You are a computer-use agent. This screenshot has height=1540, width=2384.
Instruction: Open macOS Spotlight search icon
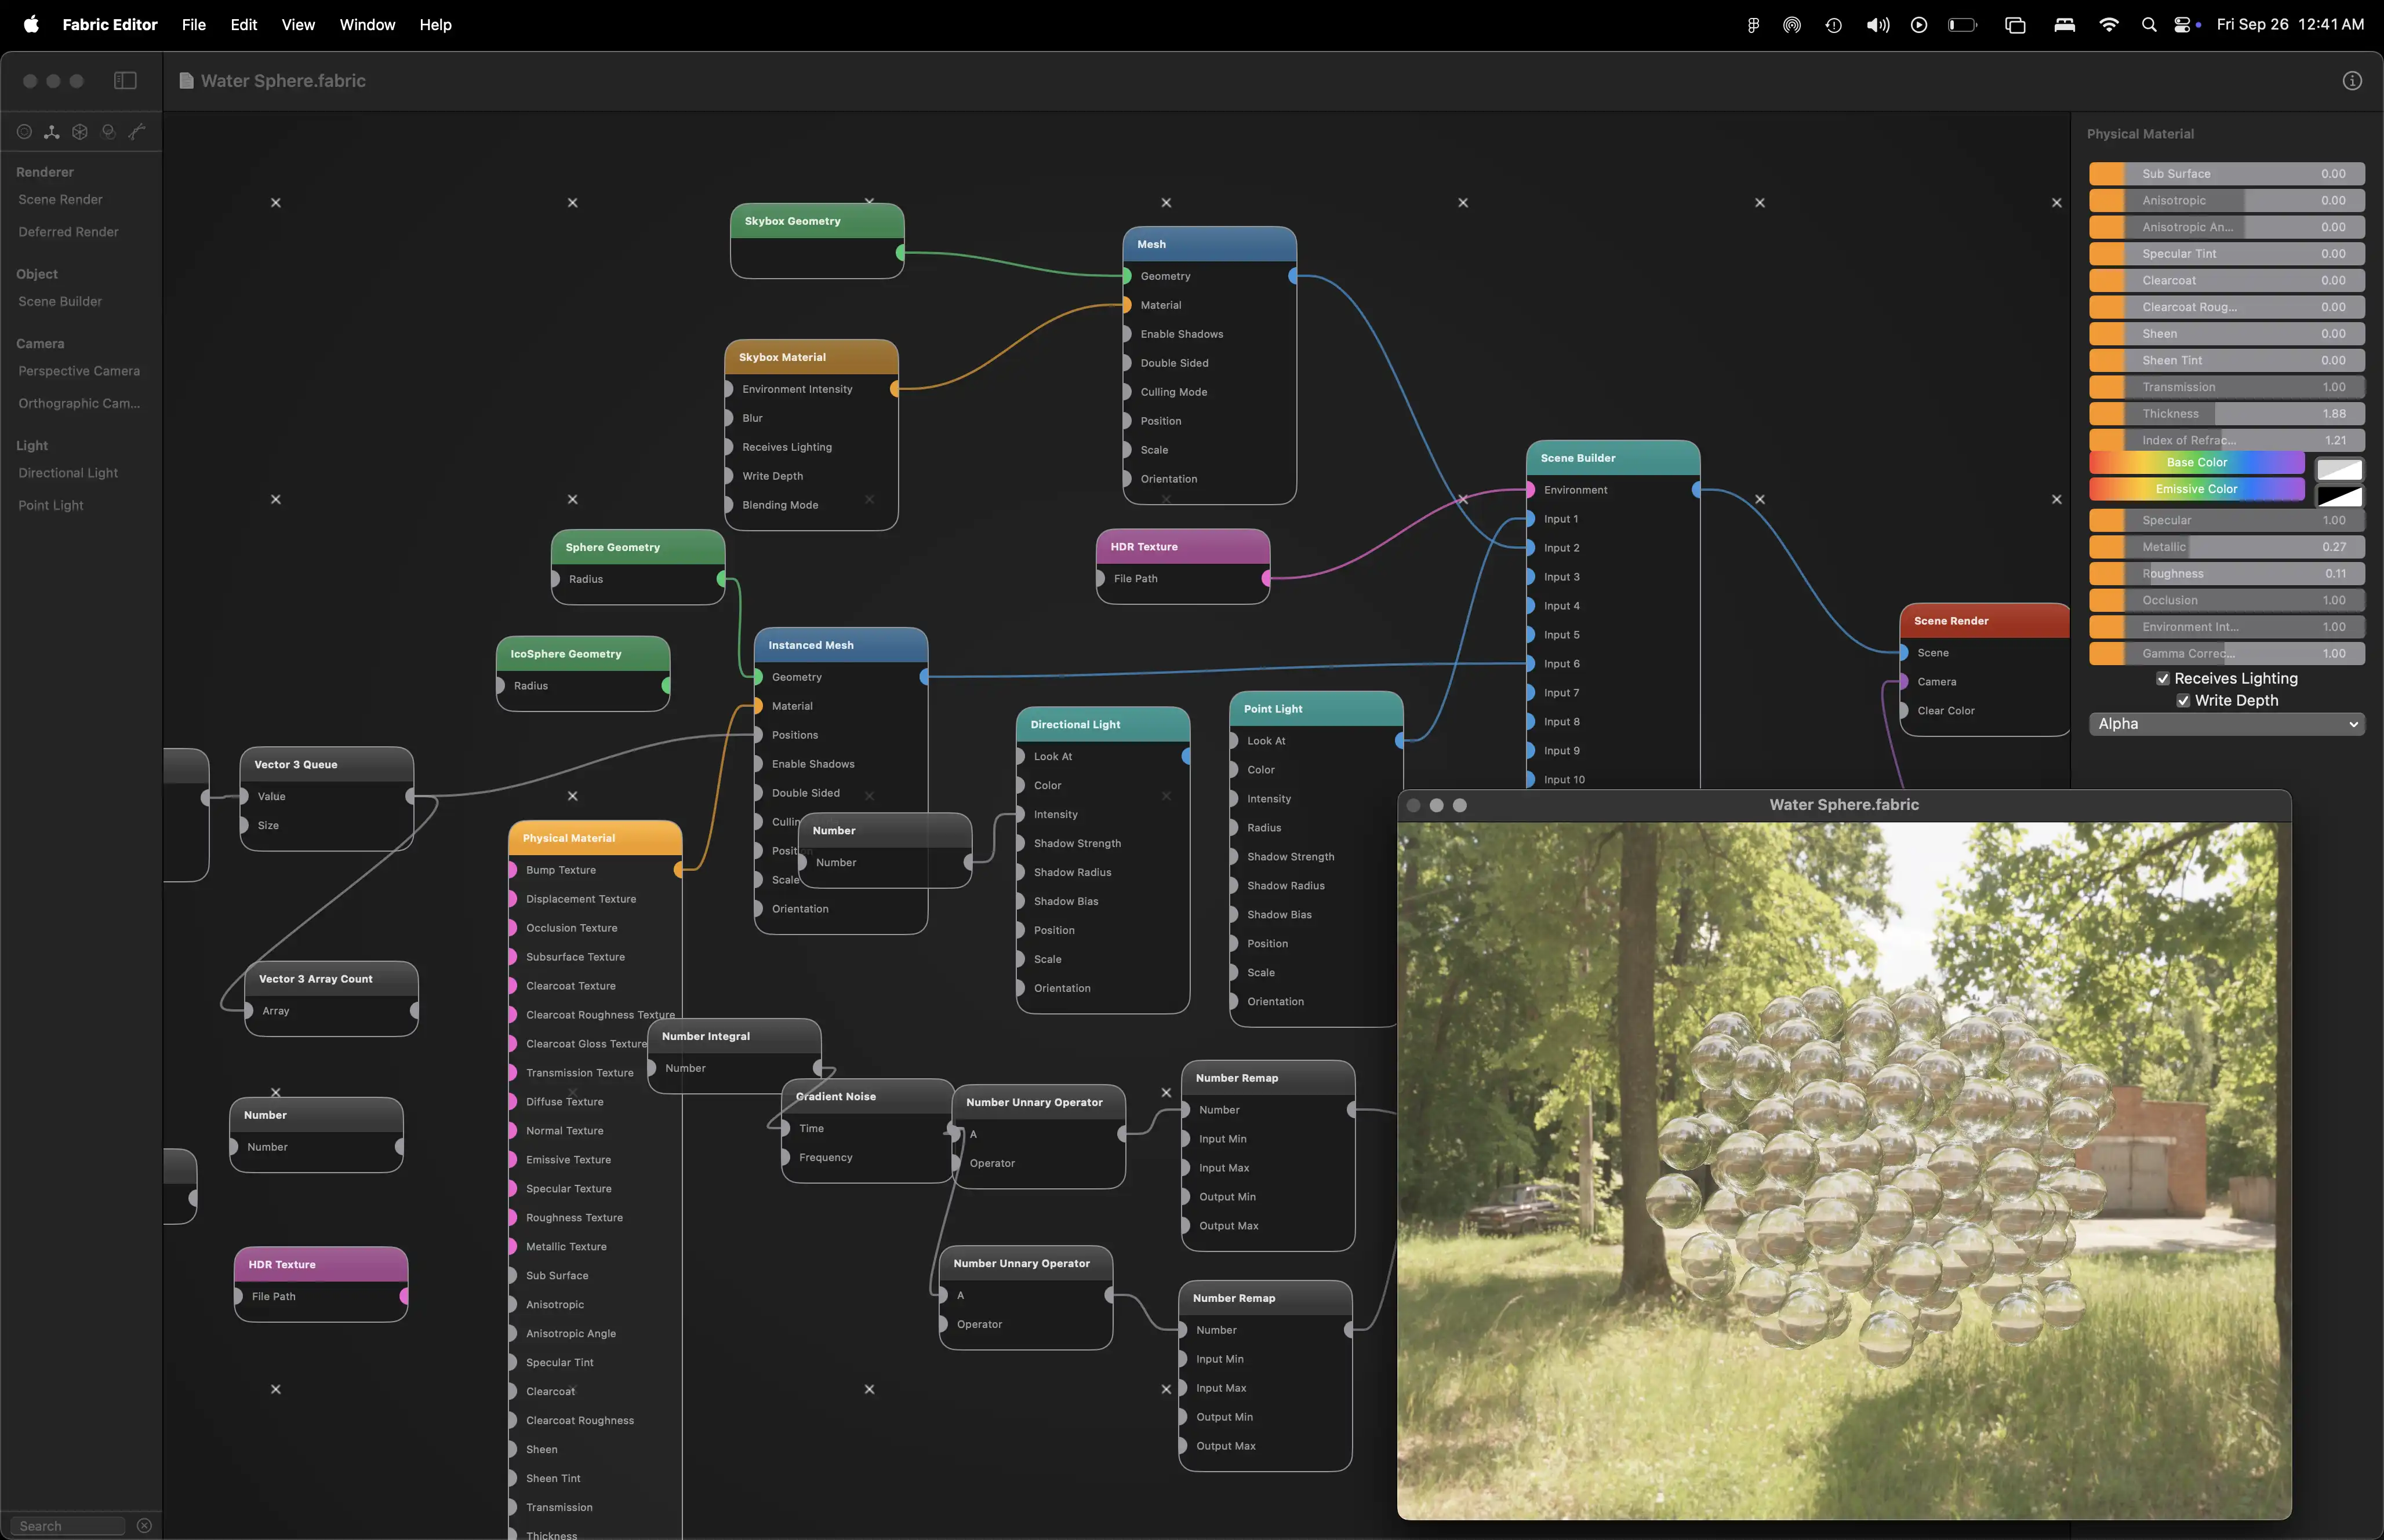coord(2148,25)
